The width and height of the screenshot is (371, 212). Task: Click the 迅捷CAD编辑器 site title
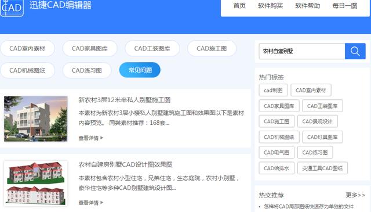click(60, 5)
